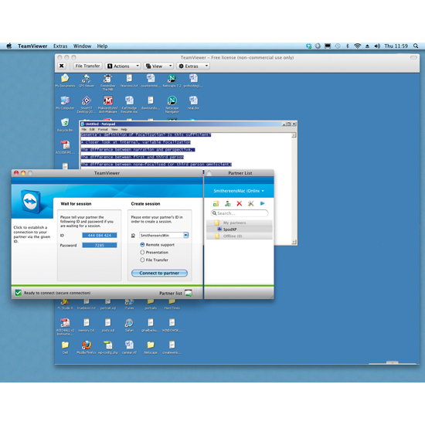This screenshot has width=425, height=425.
Task: Open the Netscape folder on remote desktop
Action: coord(151,348)
